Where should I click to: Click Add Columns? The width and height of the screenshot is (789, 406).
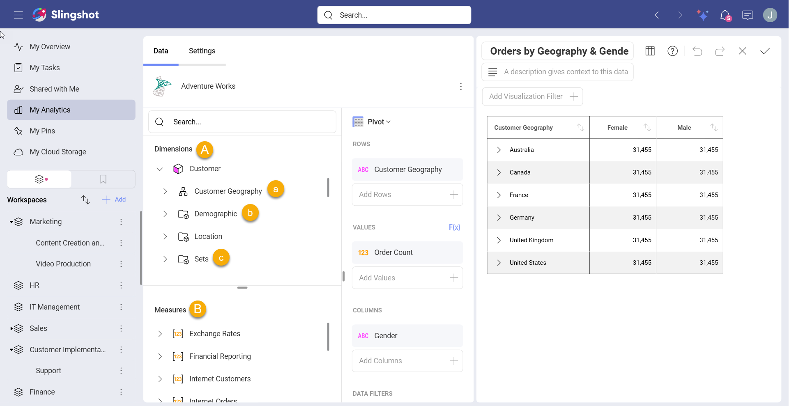pos(407,361)
